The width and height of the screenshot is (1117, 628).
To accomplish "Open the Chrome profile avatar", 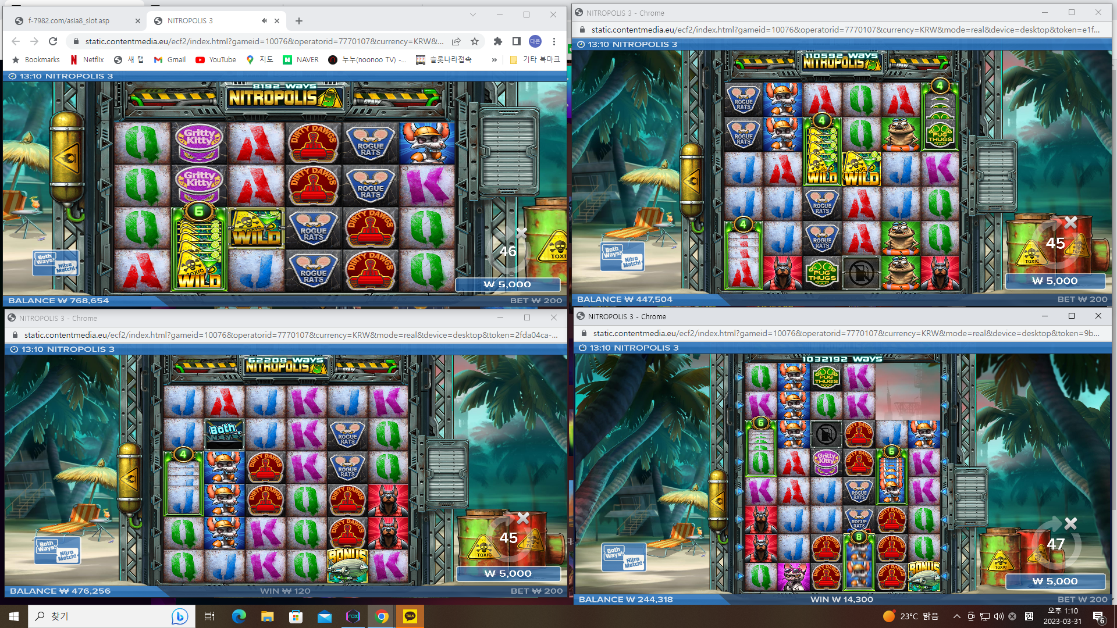I will (x=535, y=41).
